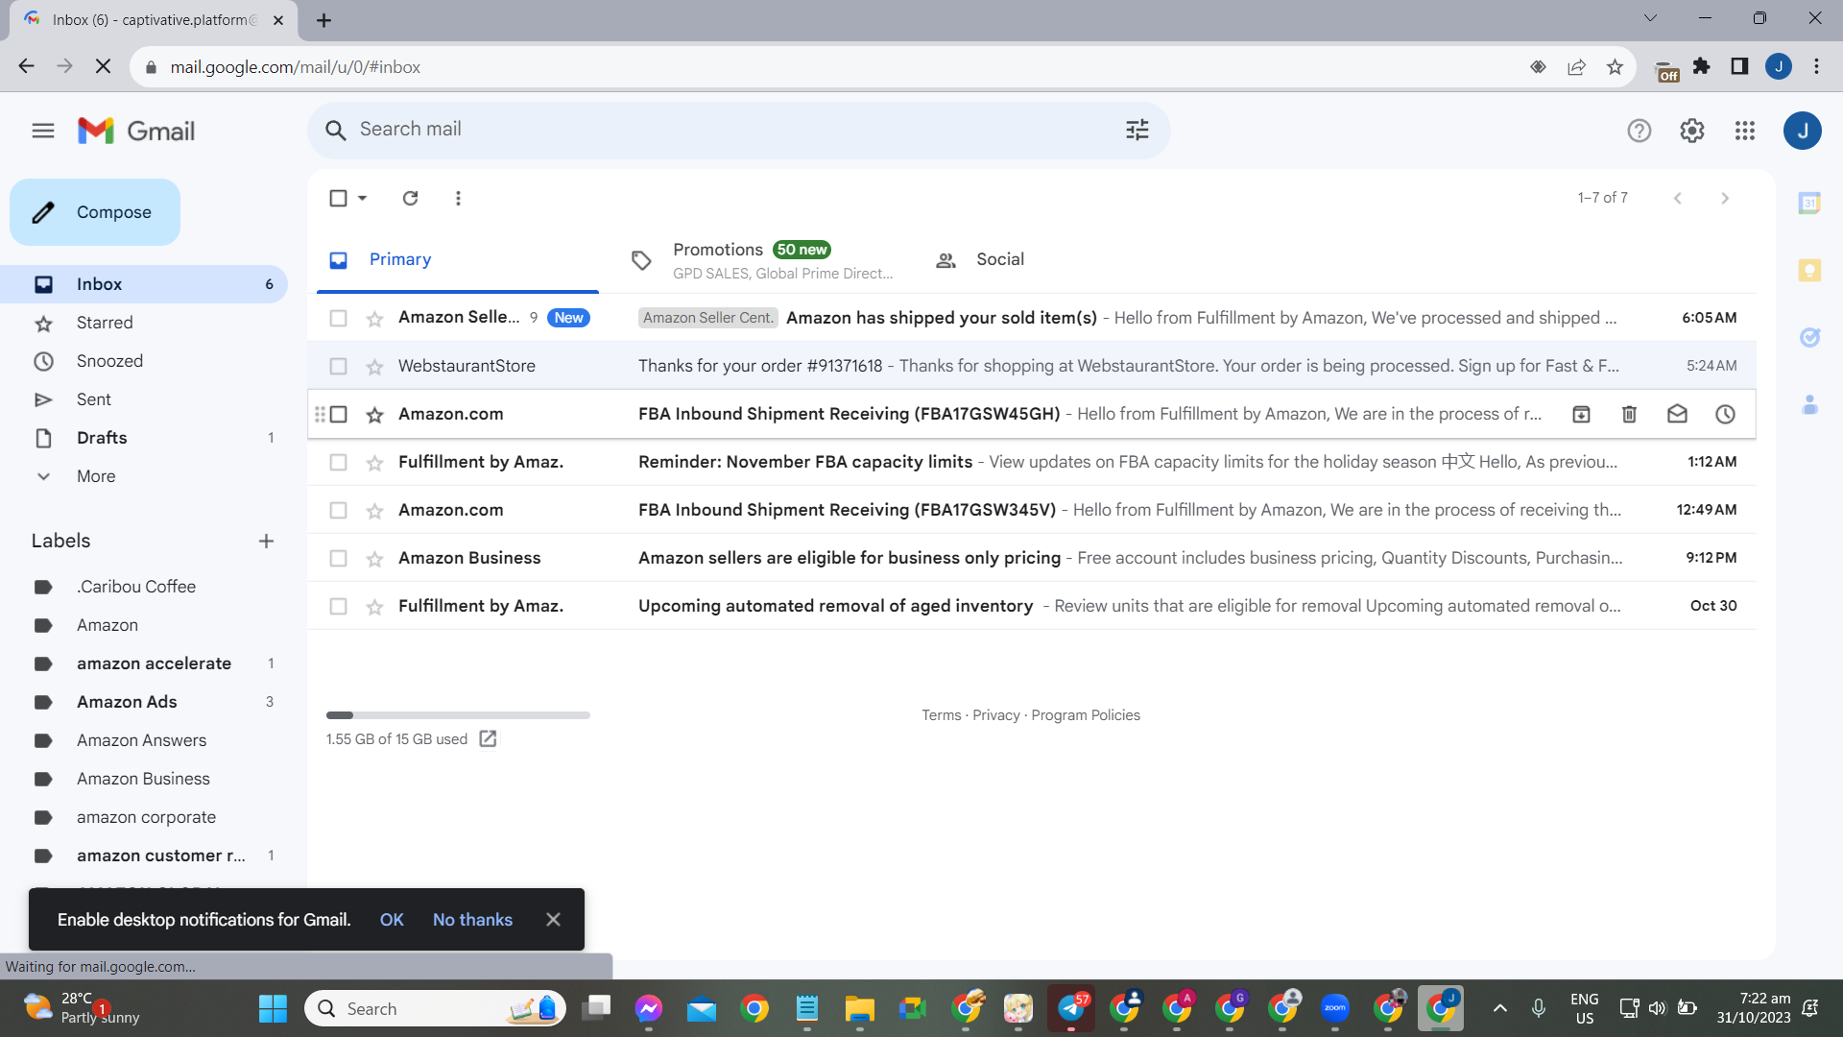Check the FBA17GSW45GH email checkbox

[338, 414]
